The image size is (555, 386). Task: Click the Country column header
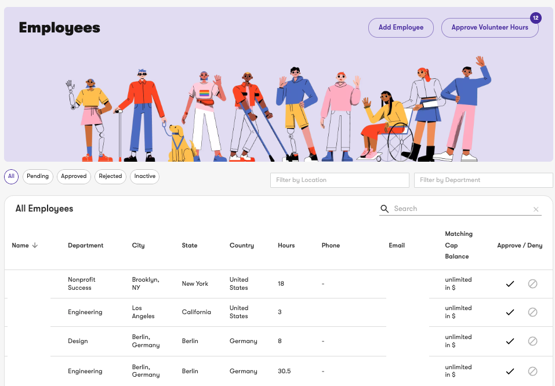click(242, 245)
